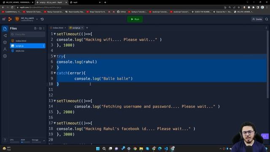The width and height of the screenshot is (270, 152).
Task: Open File Explorer from taskbar
Action: click(x=141, y=149)
